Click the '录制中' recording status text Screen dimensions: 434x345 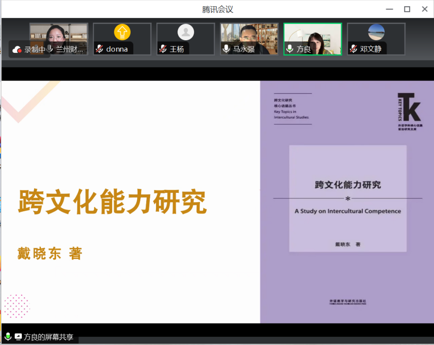coord(35,49)
